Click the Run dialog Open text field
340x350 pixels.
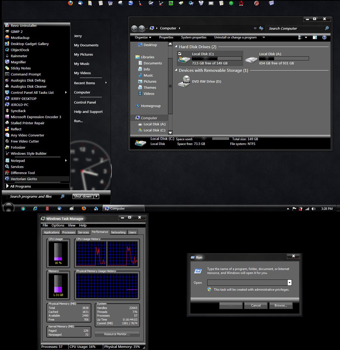pos(247,283)
